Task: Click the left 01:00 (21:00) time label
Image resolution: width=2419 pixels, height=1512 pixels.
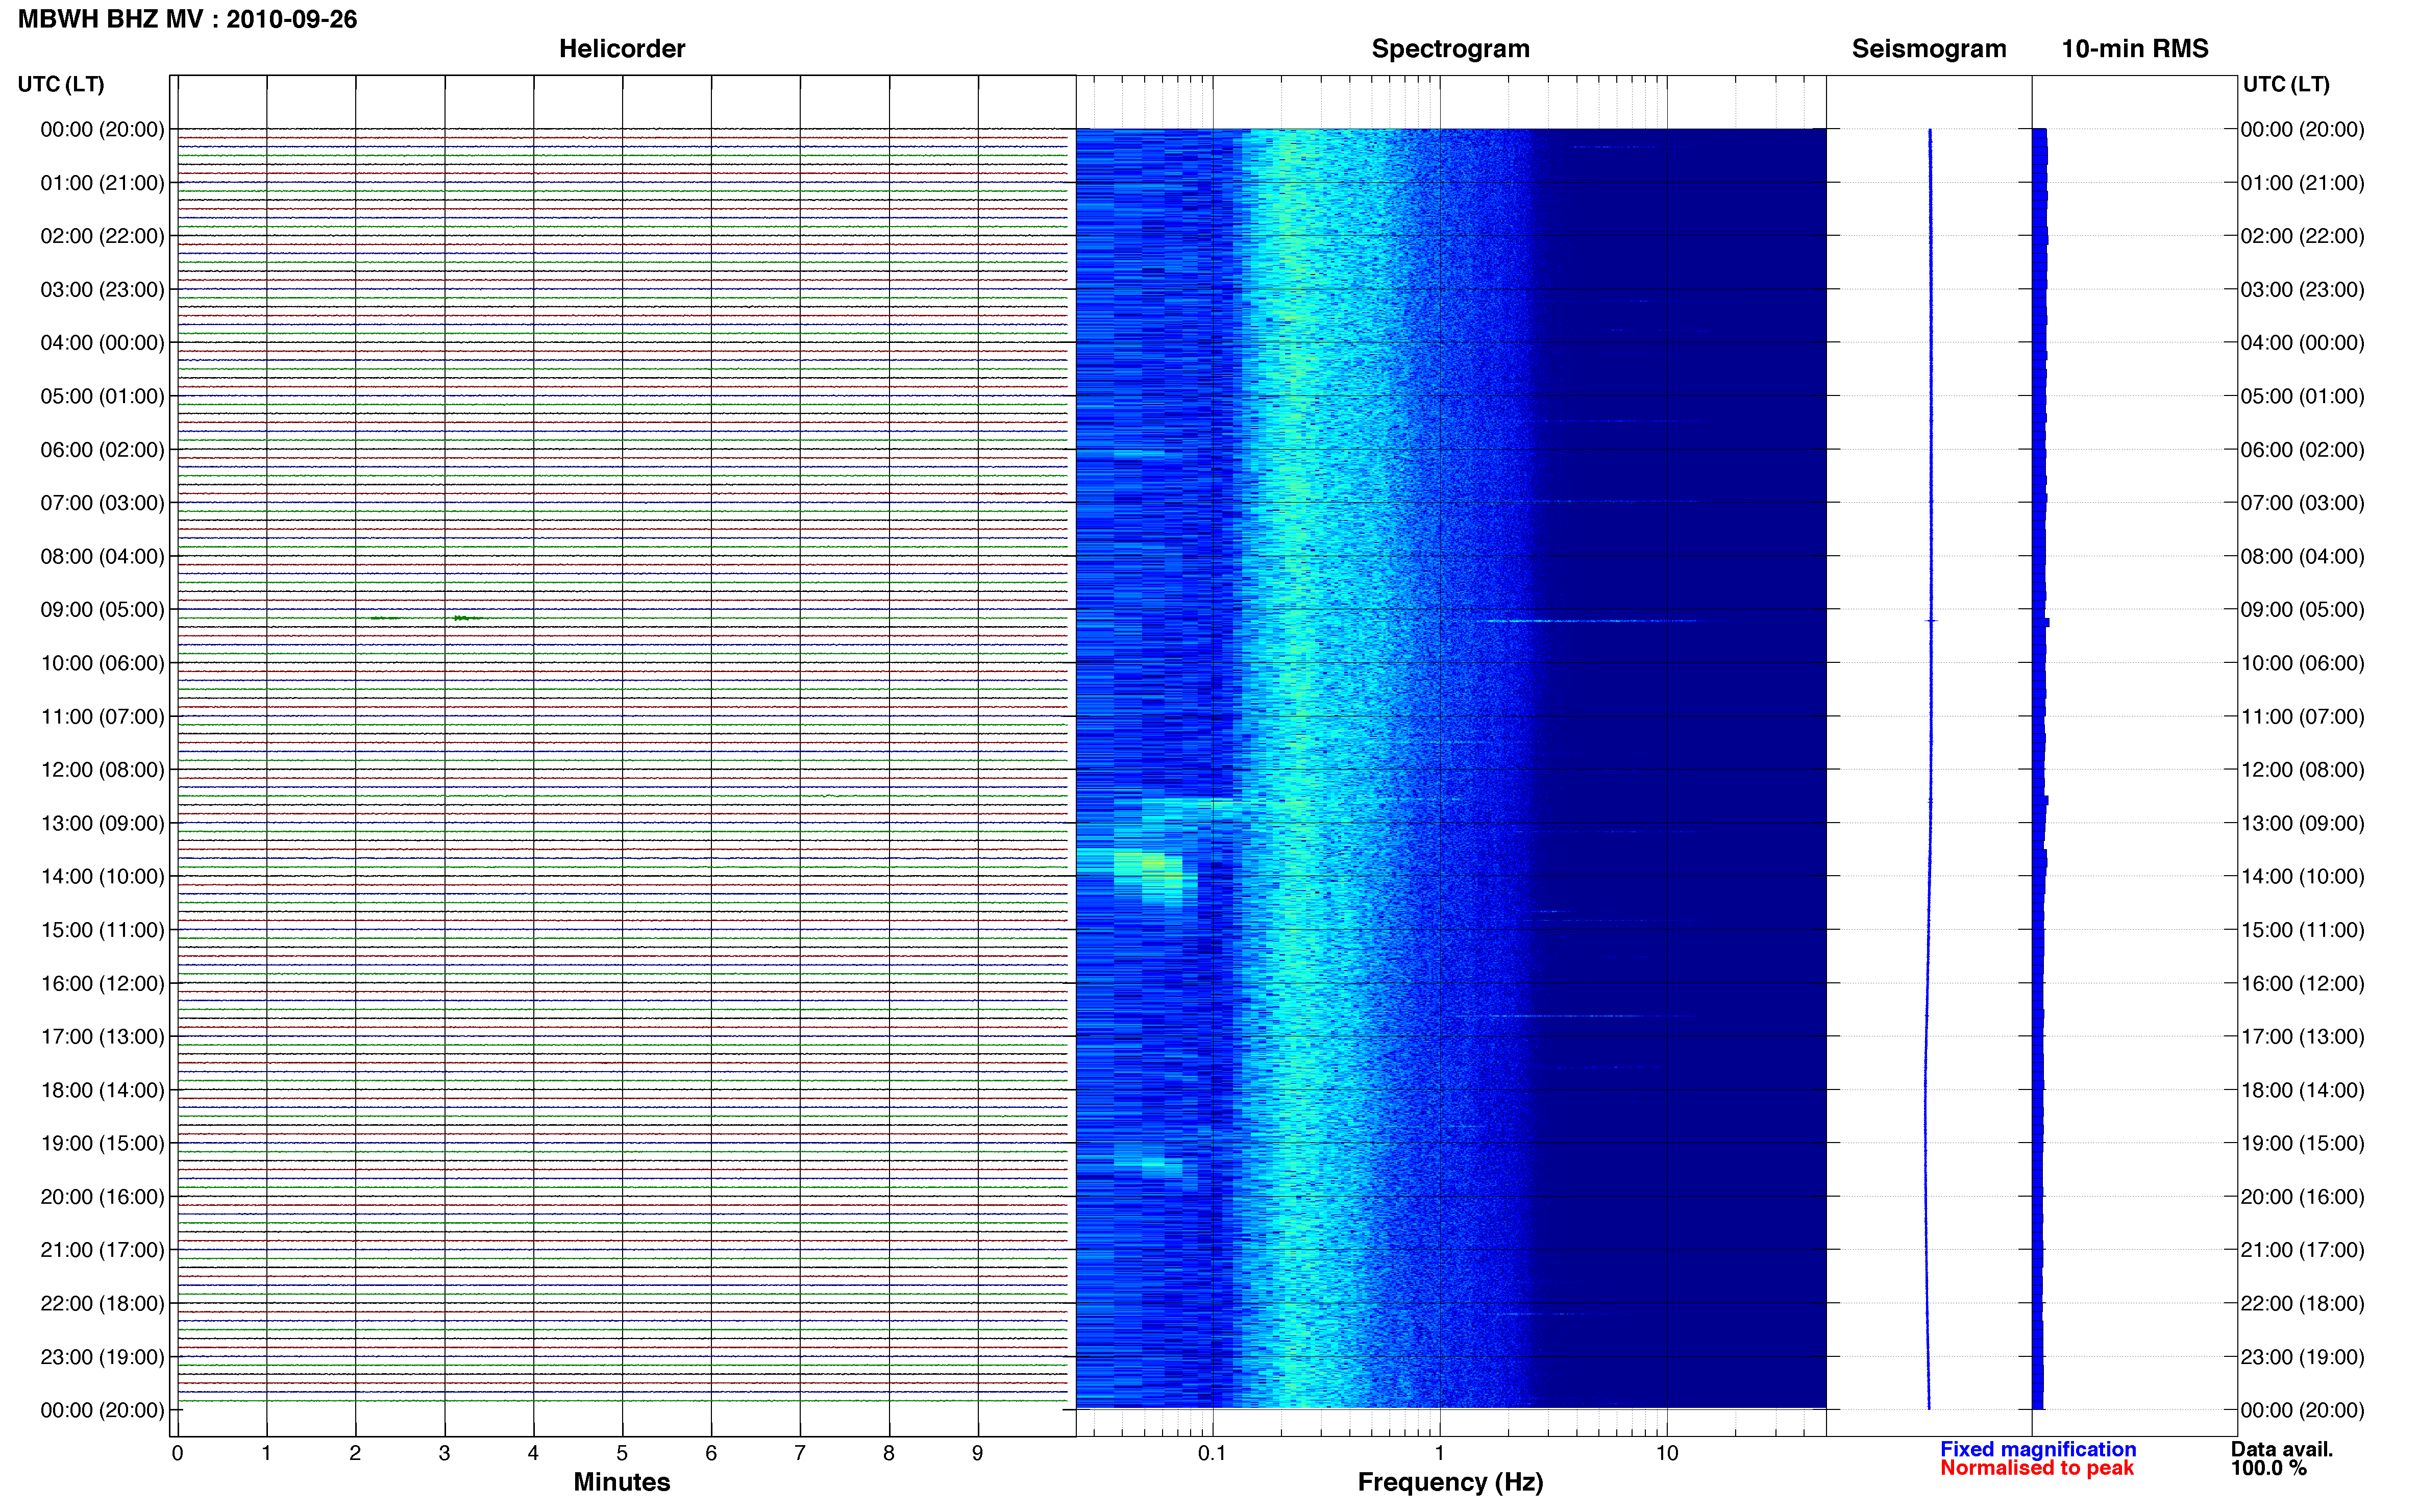Action: (102, 183)
